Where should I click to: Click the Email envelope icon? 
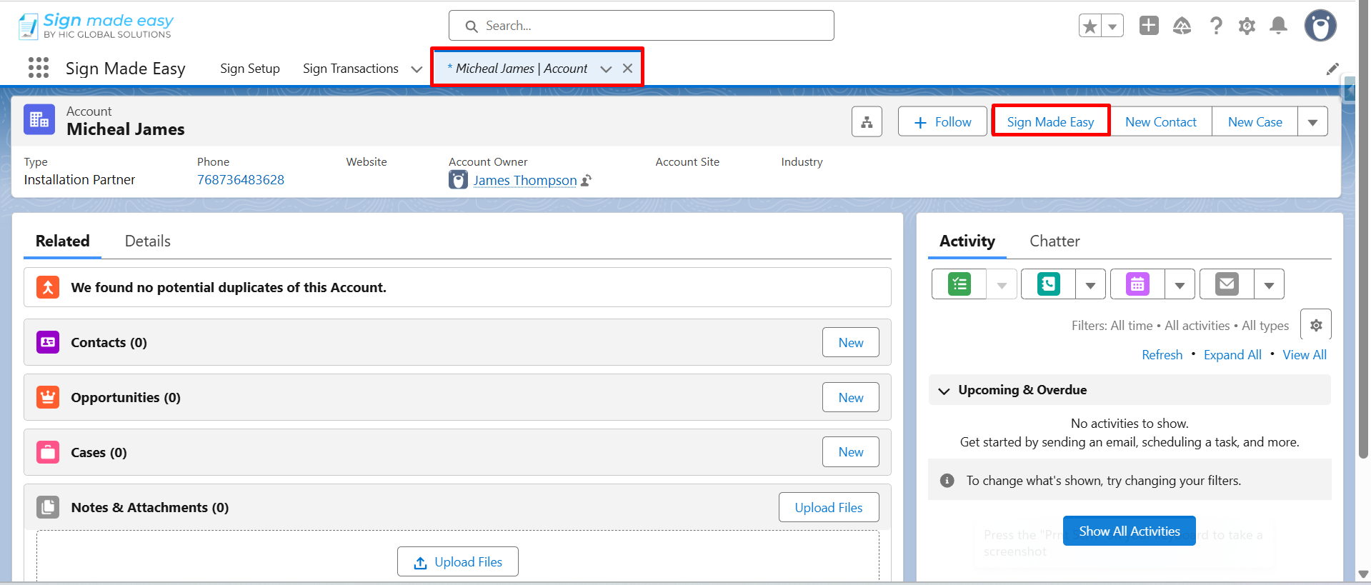(1227, 284)
